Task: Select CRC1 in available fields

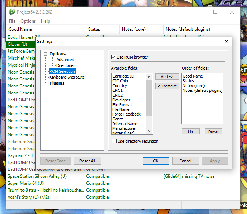Action: tap(117, 90)
